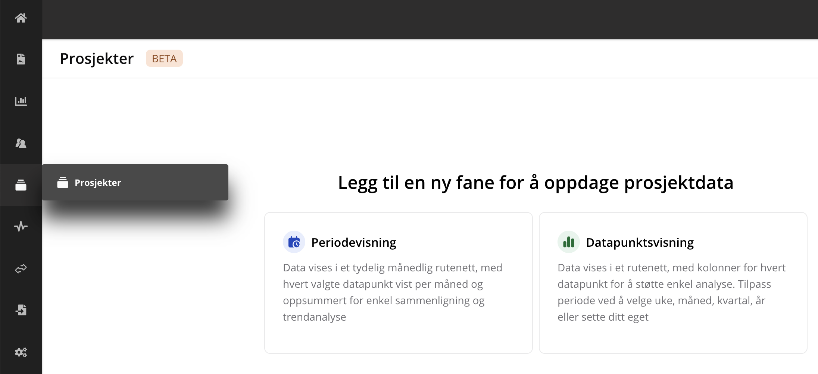Click the blue calendar Periodevisning icon

[x=294, y=242]
